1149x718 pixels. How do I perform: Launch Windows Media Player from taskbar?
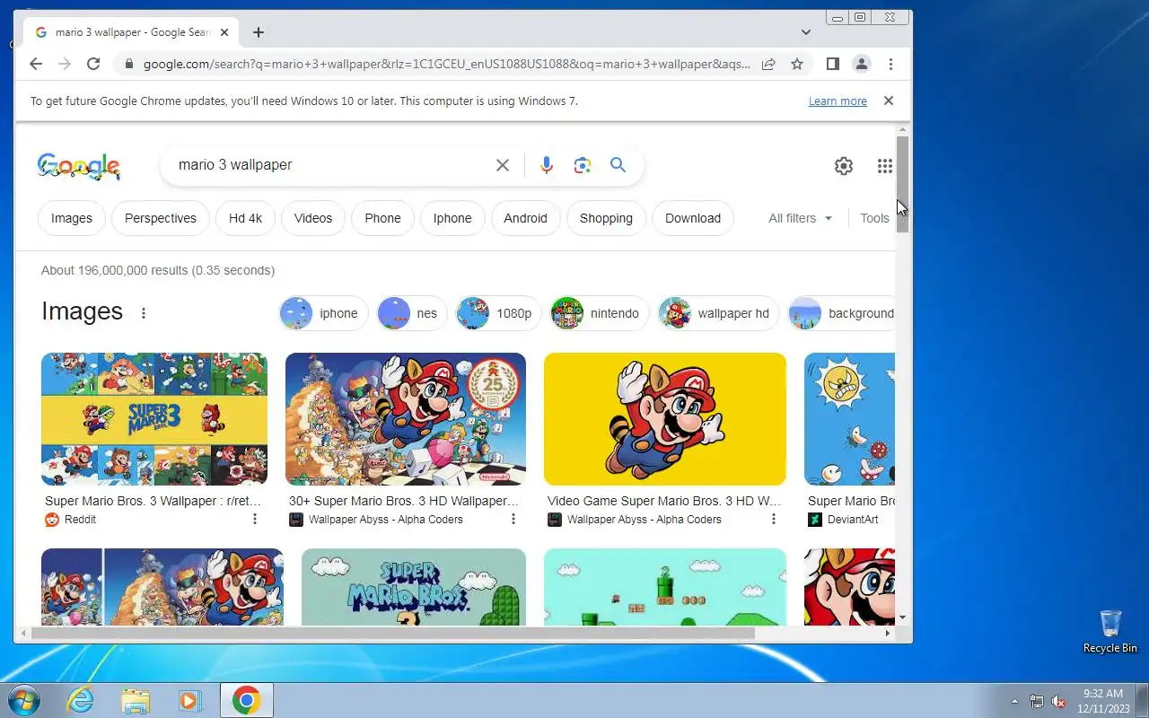coord(190,700)
